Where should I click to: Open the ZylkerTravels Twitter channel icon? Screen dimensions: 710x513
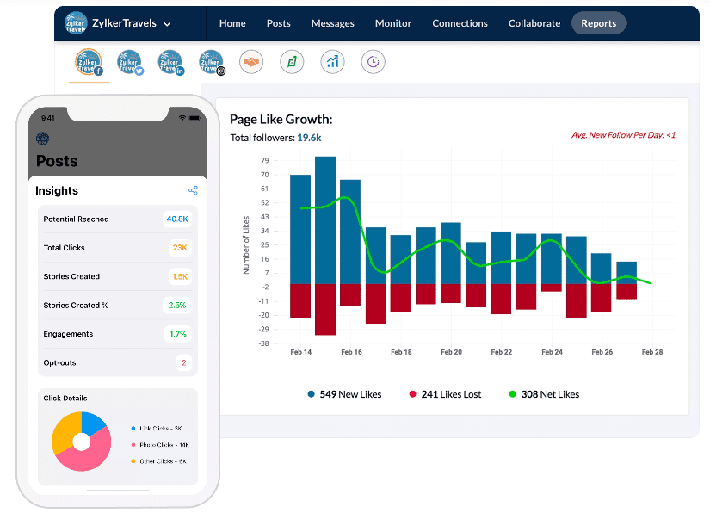[130, 62]
